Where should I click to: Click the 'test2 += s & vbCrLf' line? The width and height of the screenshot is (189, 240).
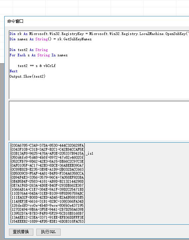point(37,66)
